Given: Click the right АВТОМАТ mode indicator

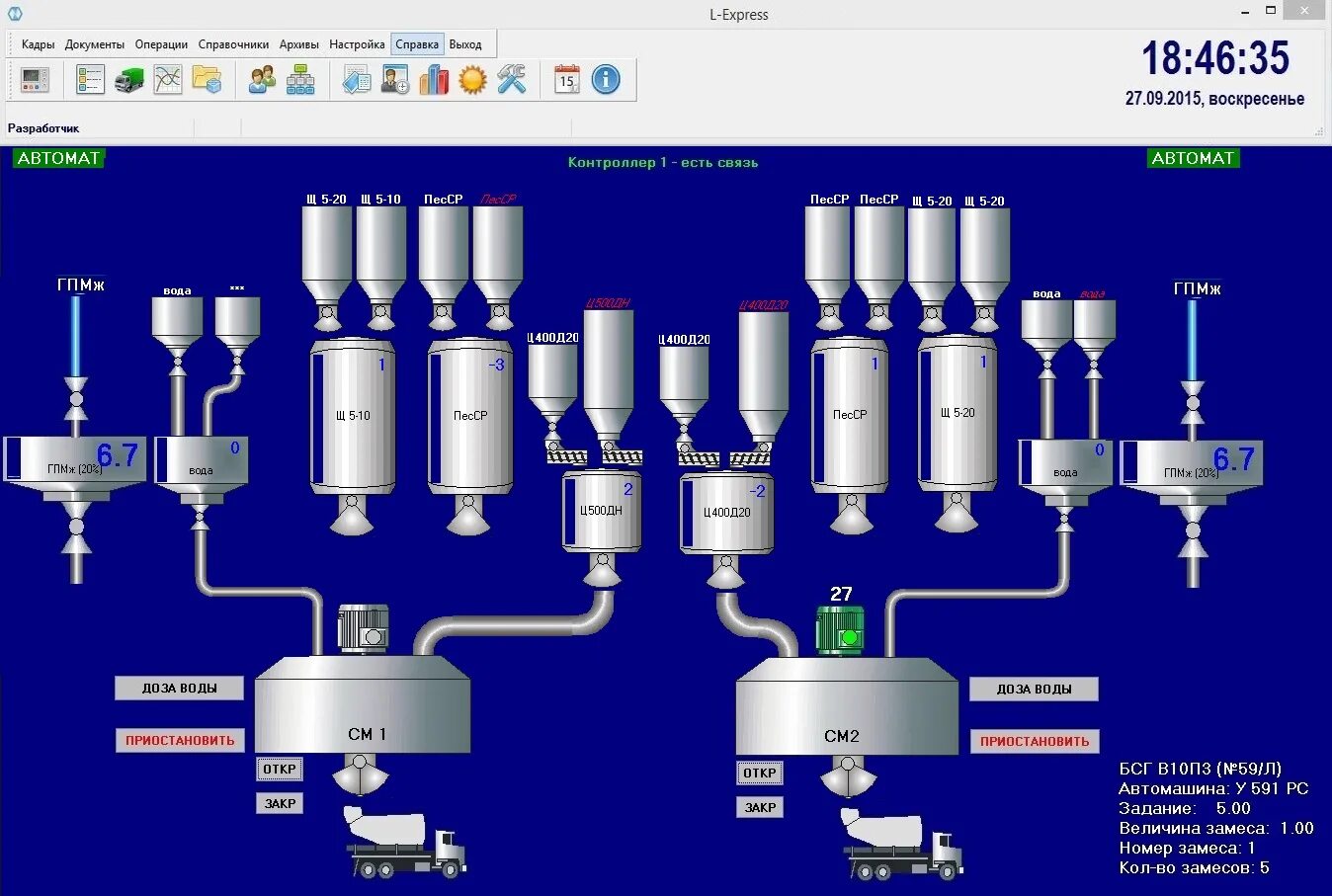Looking at the screenshot, I should [1194, 158].
